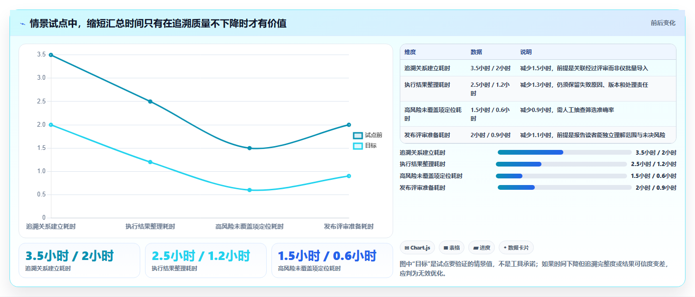Click the lightning icon beside the title
This screenshot has width=695, height=297.
22,24
